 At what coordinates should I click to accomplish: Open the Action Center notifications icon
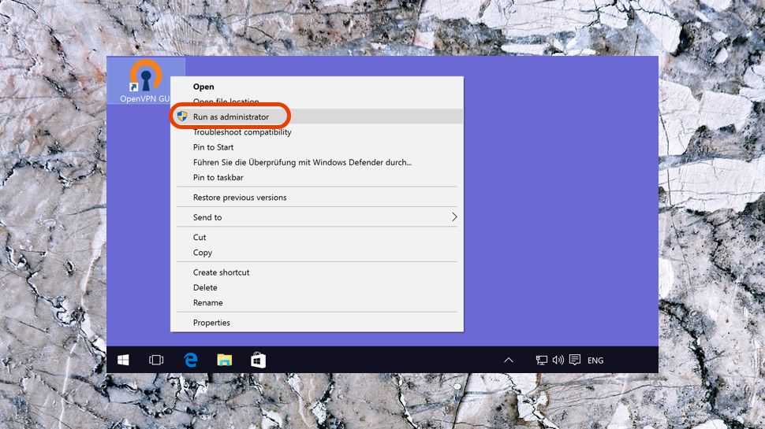pos(575,360)
